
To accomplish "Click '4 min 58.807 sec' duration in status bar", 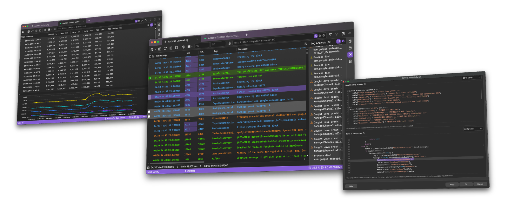I will tap(189, 166).
